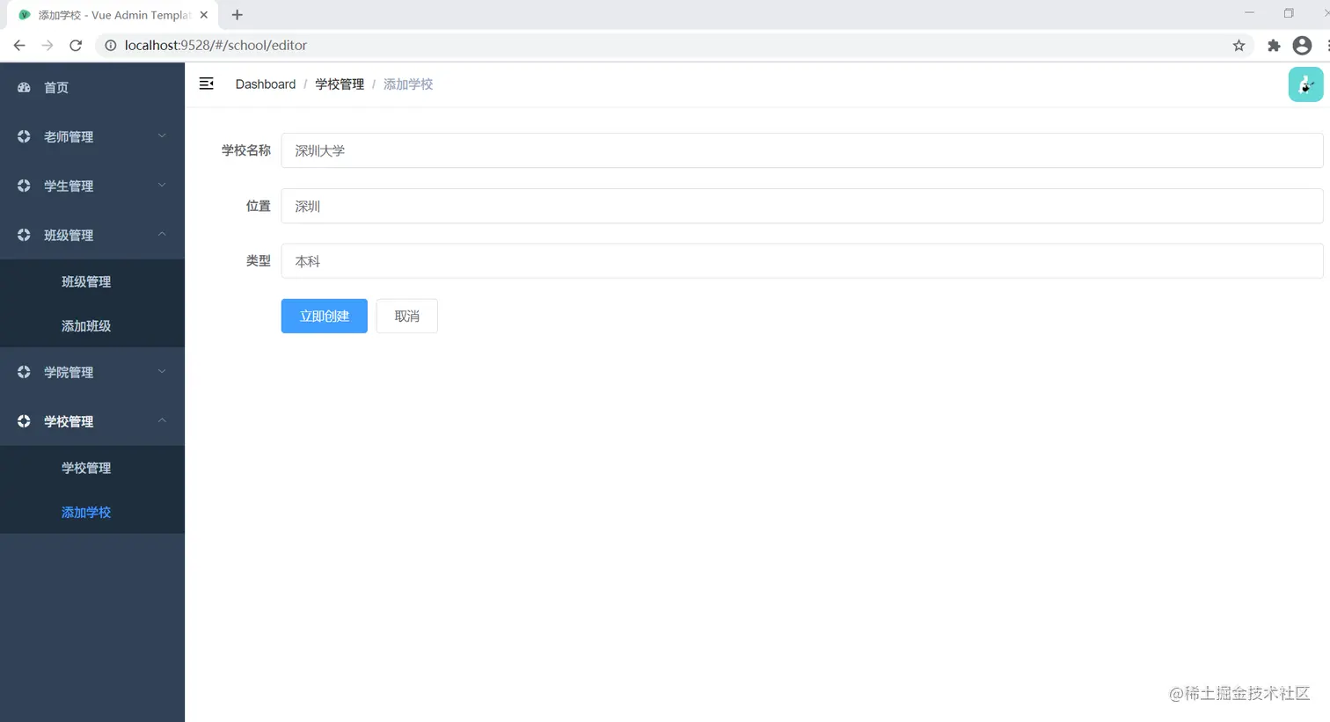Click the 学院管理 sidebar icon
The image size is (1330, 722).
[24, 372]
